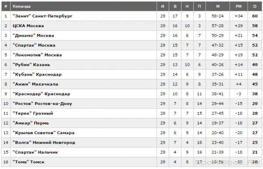Viewport: 263px width, 169px height.
Task: Click the "Динамо" Москва team name
Action: 33,35
